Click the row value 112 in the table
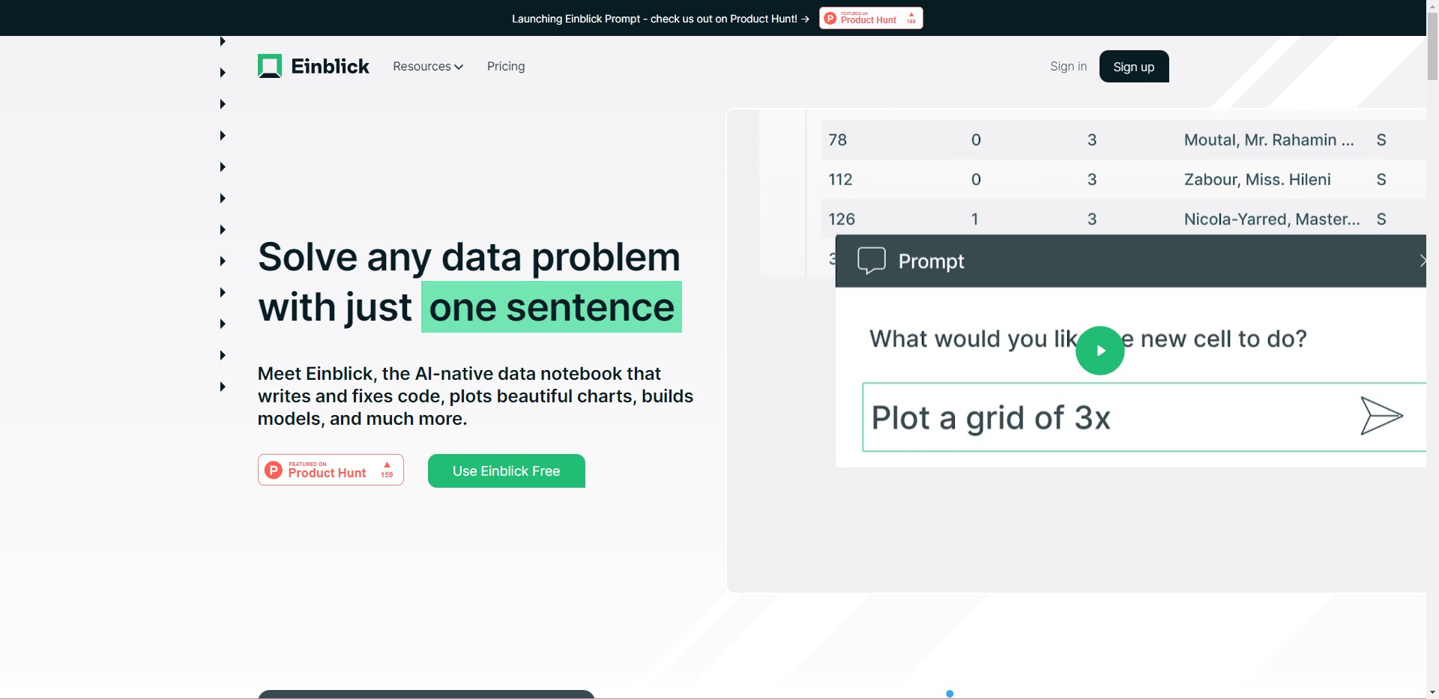The image size is (1439, 699). pos(840,180)
